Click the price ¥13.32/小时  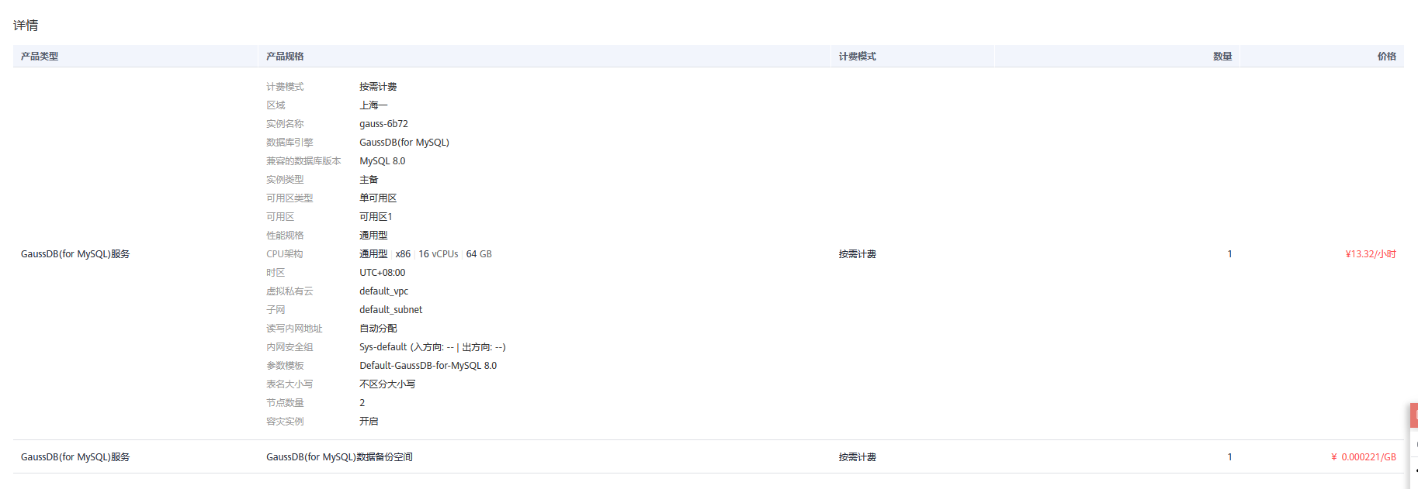point(1371,254)
